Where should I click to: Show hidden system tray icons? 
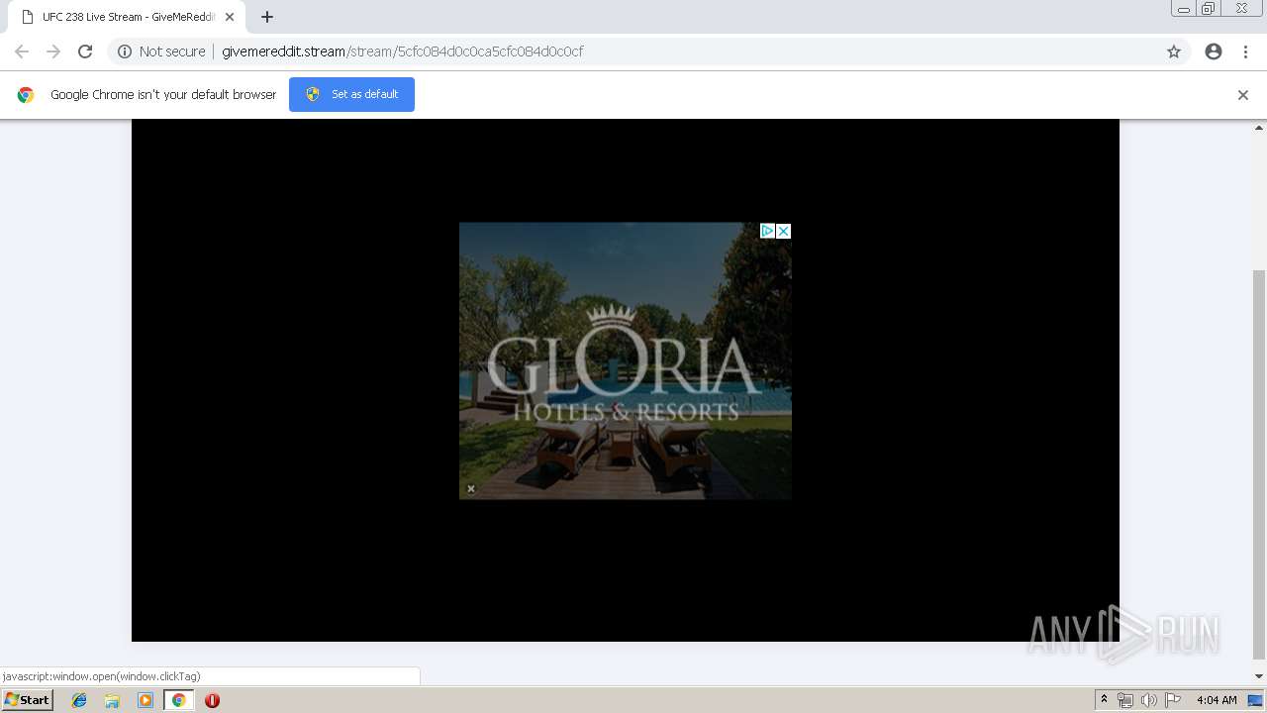tap(1104, 700)
